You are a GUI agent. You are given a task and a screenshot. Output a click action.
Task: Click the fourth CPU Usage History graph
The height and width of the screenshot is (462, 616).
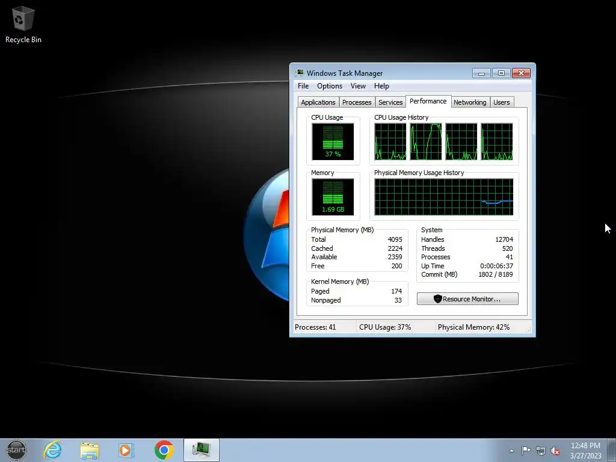(x=497, y=142)
